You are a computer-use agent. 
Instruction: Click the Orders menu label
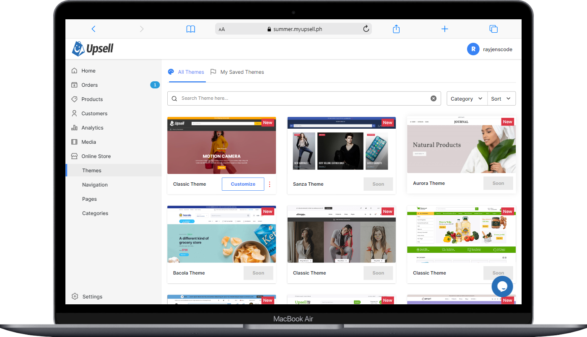(x=89, y=85)
